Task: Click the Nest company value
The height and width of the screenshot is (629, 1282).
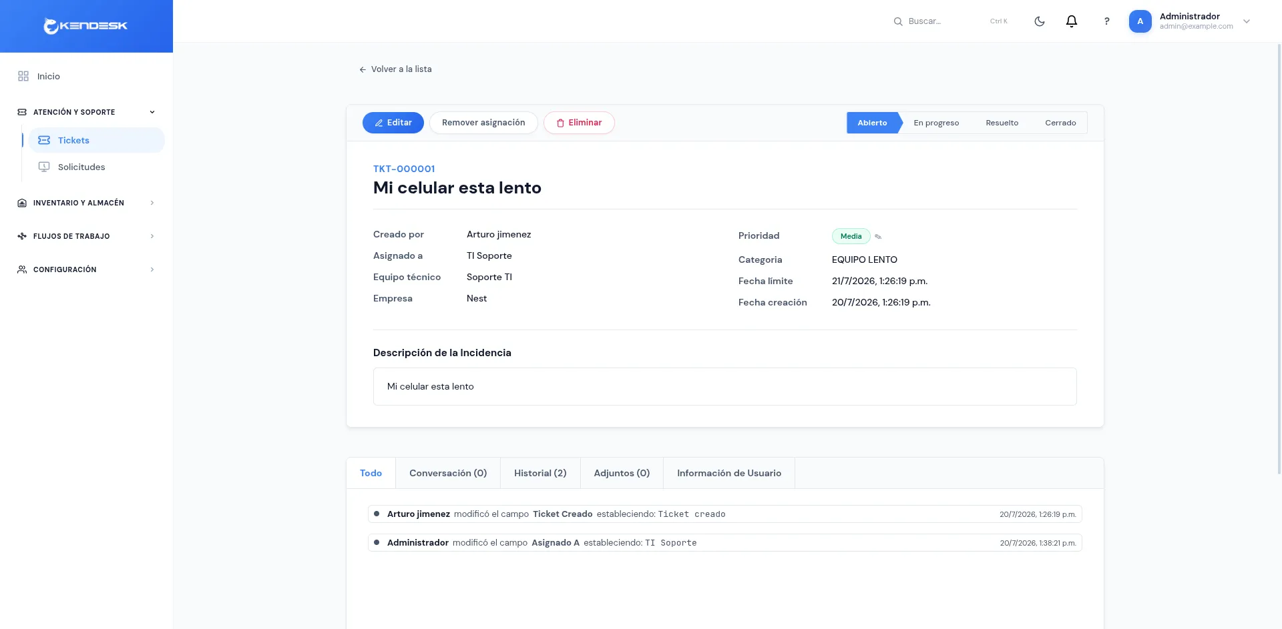Action: [x=477, y=298]
